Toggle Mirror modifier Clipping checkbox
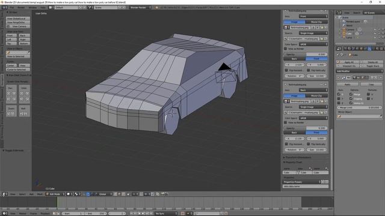This screenshot has height=216, width=385. coord(351,98)
